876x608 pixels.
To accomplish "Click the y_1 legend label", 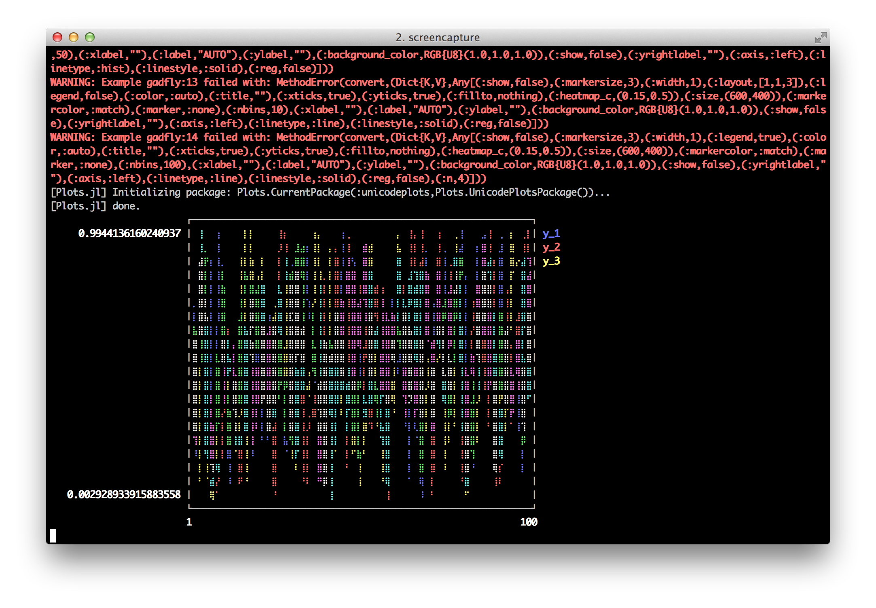I will (x=551, y=234).
